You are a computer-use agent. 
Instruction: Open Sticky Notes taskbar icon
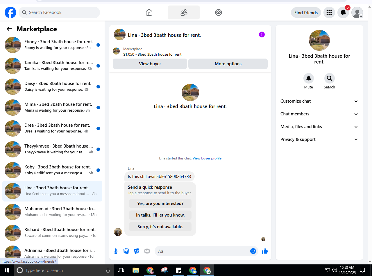[179, 270]
